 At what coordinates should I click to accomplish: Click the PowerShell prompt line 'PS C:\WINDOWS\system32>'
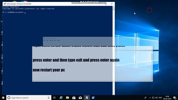pyautogui.click(x=13, y=12)
